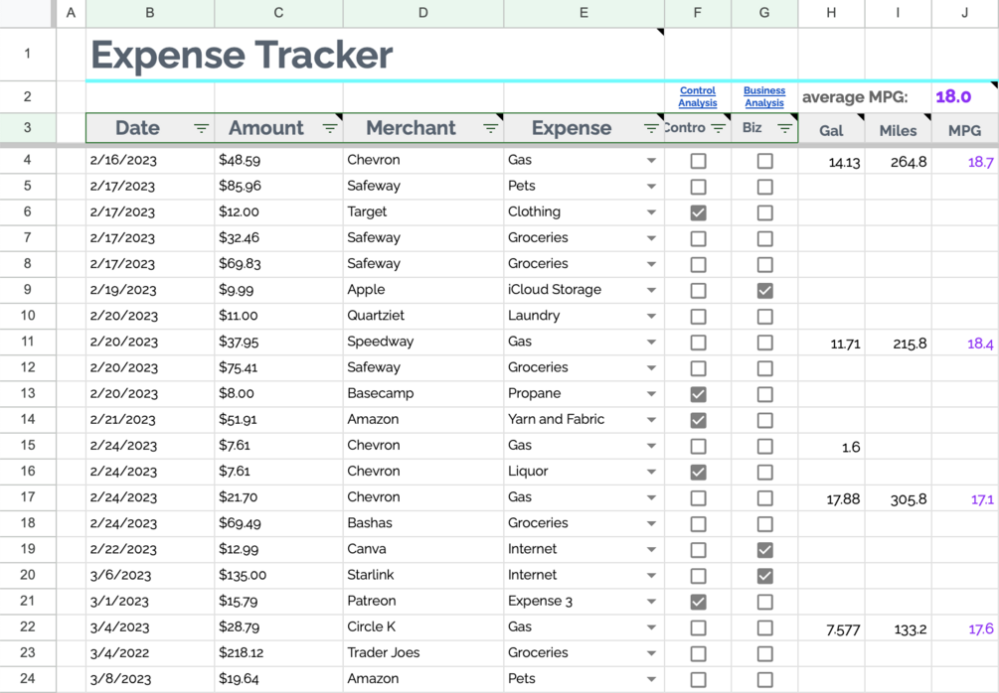Open the Merchant column filter icon
Image resolution: width=999 pixels, height=693 pixels.
[490, 128]
